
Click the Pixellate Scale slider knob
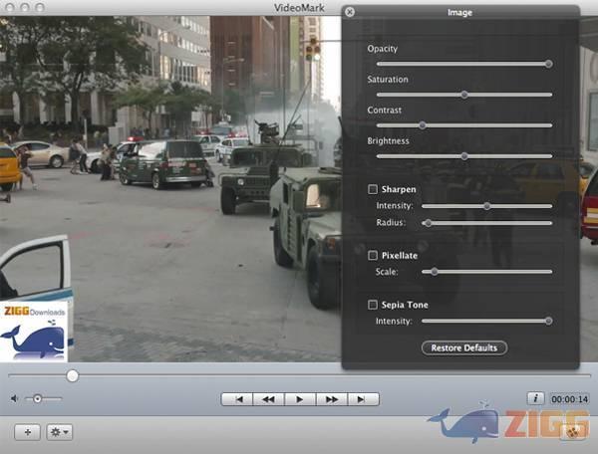pyautogui.click(x=434, y=272)
